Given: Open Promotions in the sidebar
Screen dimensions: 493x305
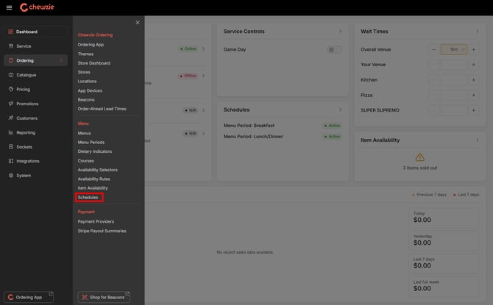Looking at the screenshot, I should (27, 104).
